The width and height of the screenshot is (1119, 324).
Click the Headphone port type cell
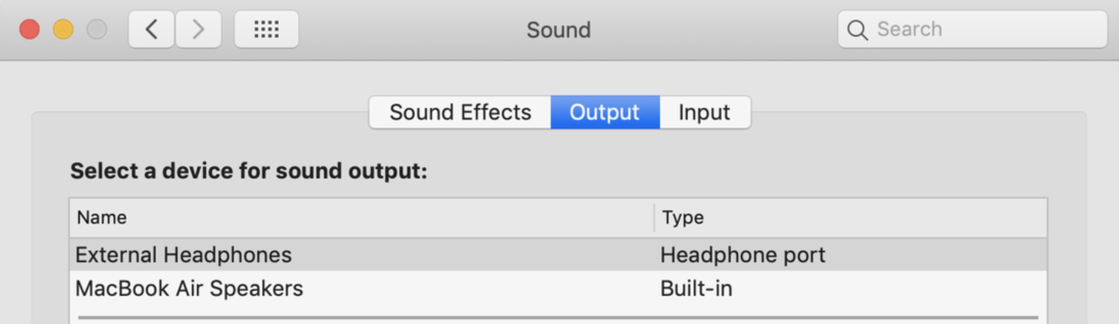[743, 255]
